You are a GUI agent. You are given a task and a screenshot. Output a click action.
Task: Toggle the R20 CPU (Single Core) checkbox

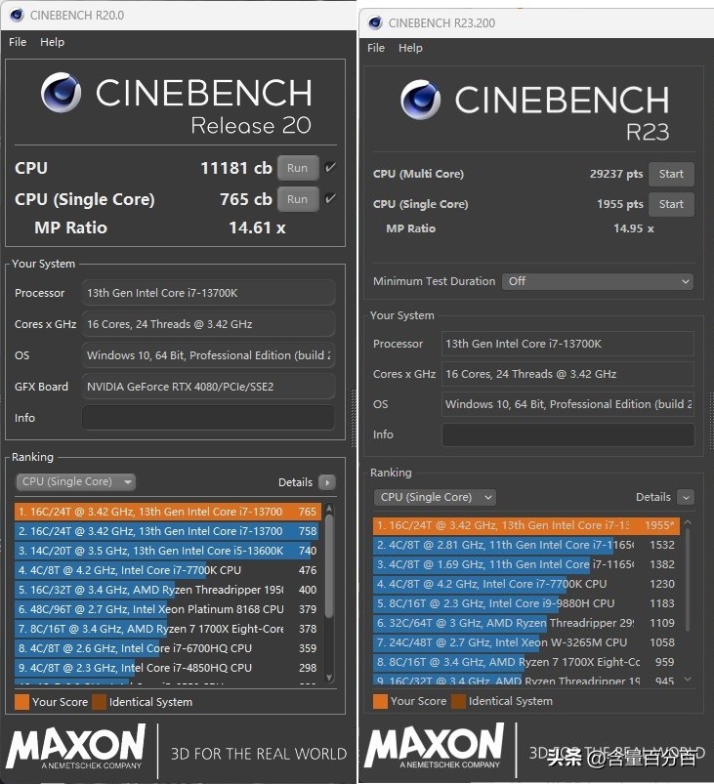click(330, 198)
